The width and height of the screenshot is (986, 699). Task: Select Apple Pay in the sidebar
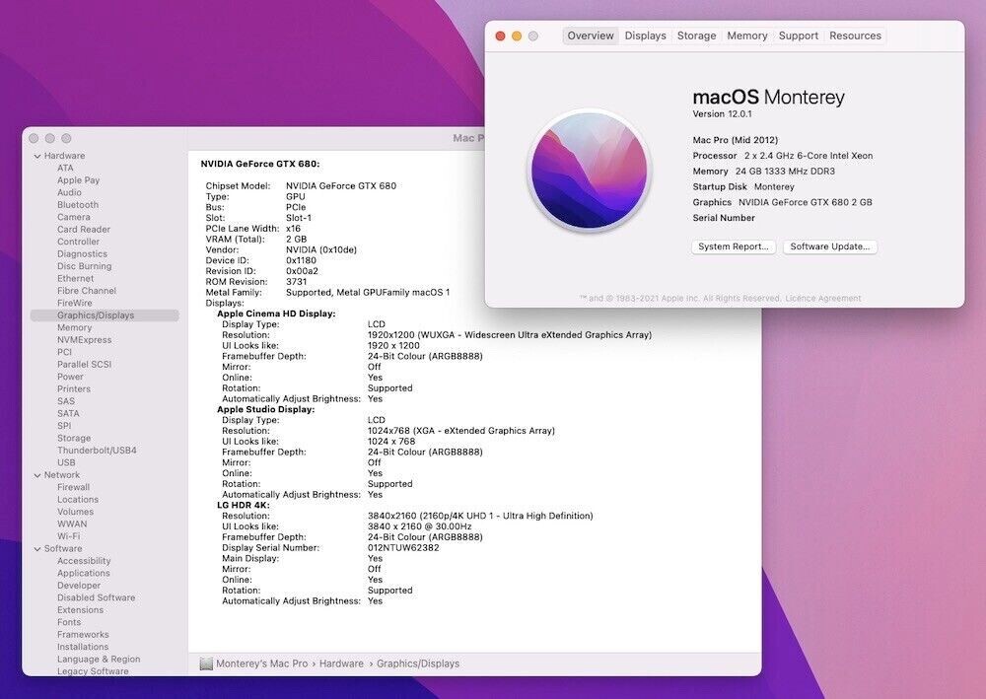pyautogui.click(x=79, y=180)
